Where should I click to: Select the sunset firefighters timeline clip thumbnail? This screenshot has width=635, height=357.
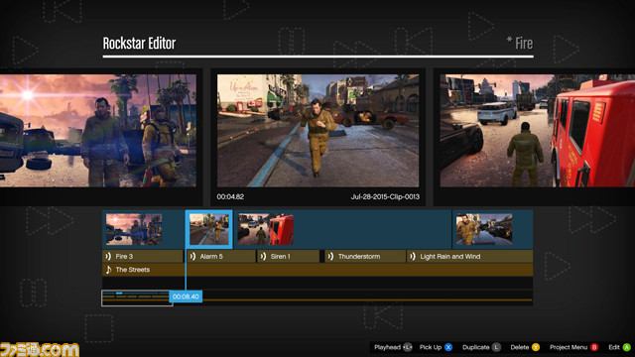[x=134, y=229]
